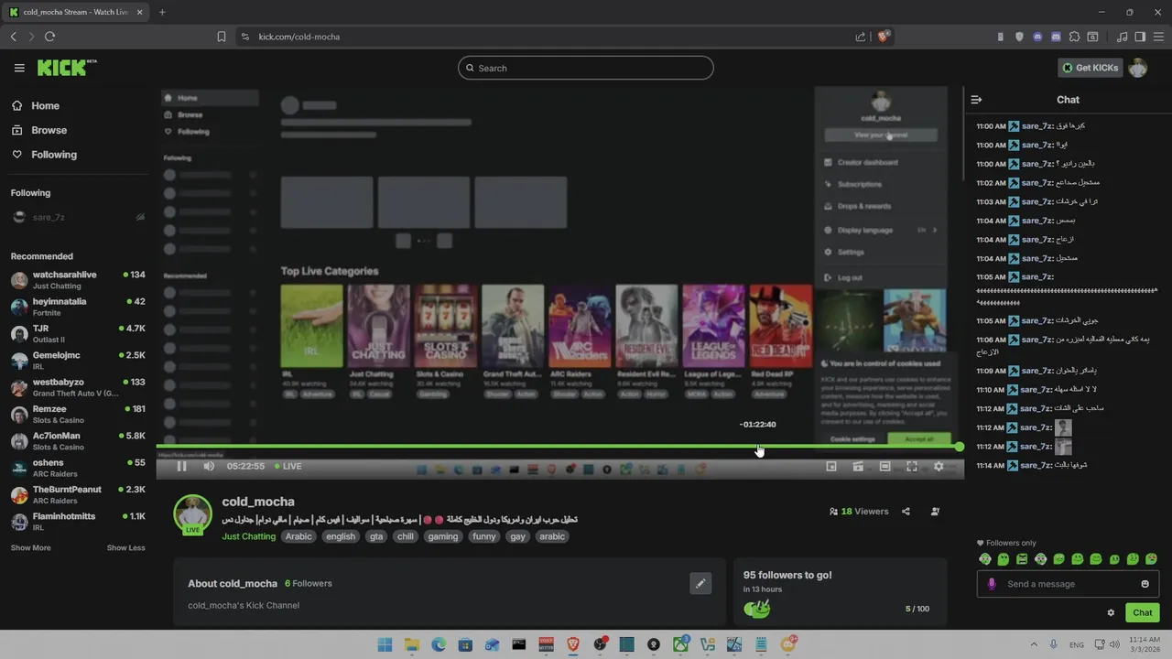Viewport: 1172px width, 659px height.
Task: Click the 5 / 100 follower goal progress
Action: [x=917, y=609]
